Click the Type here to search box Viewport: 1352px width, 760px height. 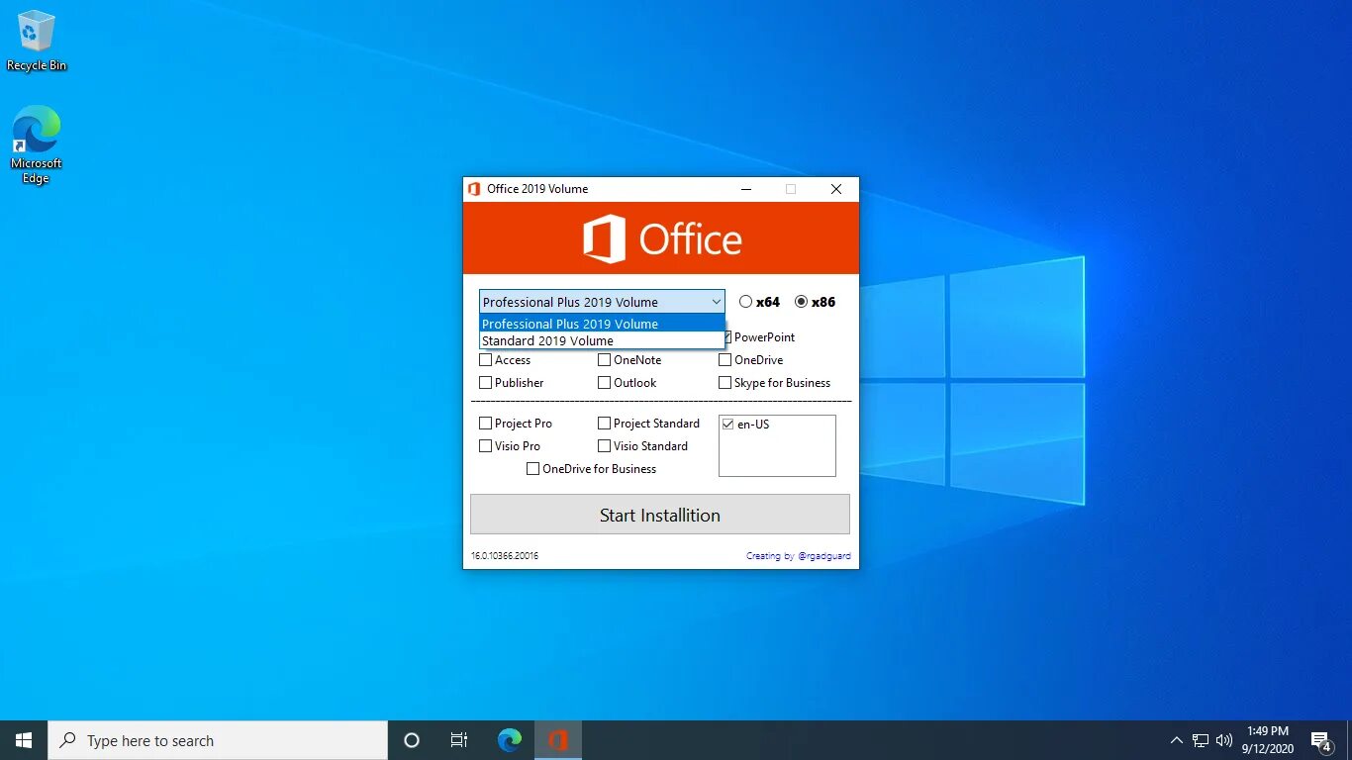[x=218, y=740]
